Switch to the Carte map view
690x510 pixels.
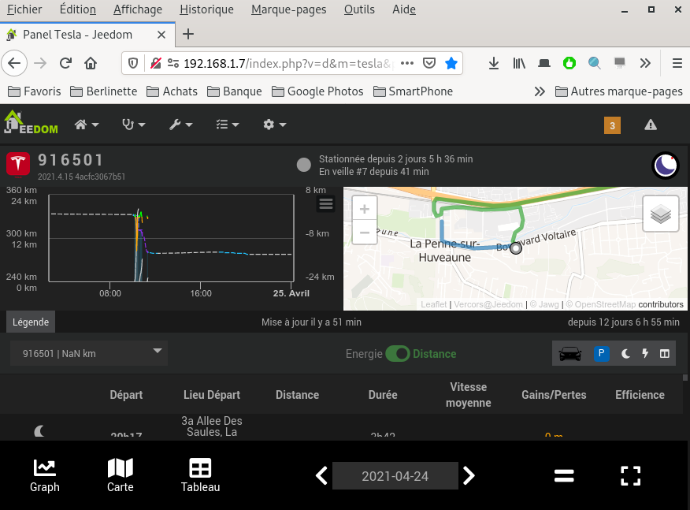pyautogui.click(x=120, y=475)
